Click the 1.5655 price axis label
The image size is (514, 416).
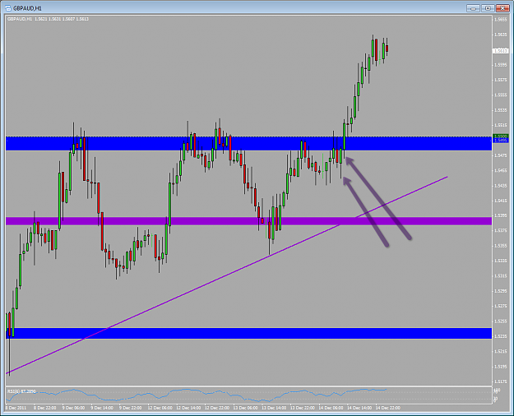point(501,20)
